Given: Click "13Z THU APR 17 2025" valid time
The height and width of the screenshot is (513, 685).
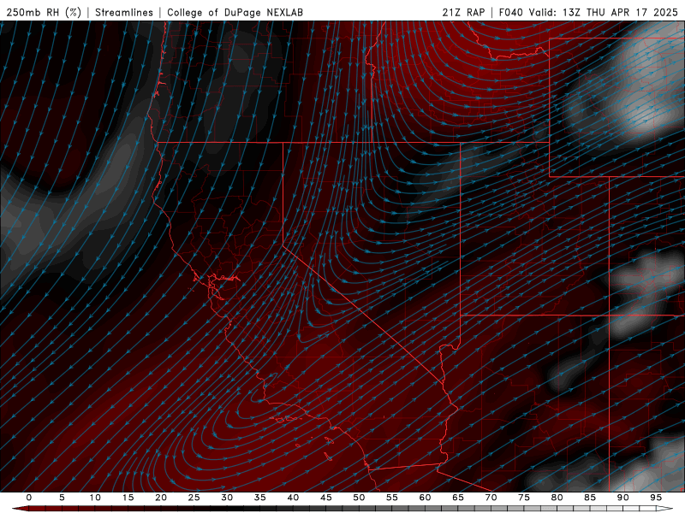Looking at the screenshot, I should [620, 12].
